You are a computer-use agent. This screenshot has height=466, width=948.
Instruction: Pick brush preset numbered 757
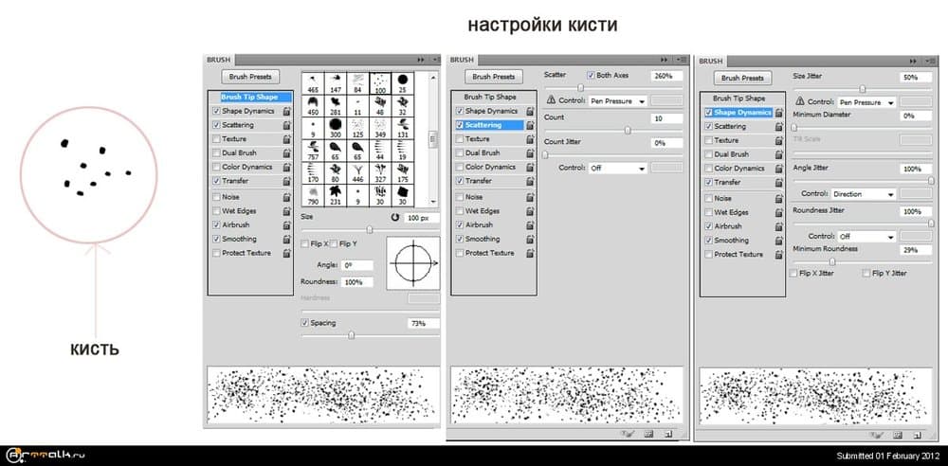click(x=313, y=150)
